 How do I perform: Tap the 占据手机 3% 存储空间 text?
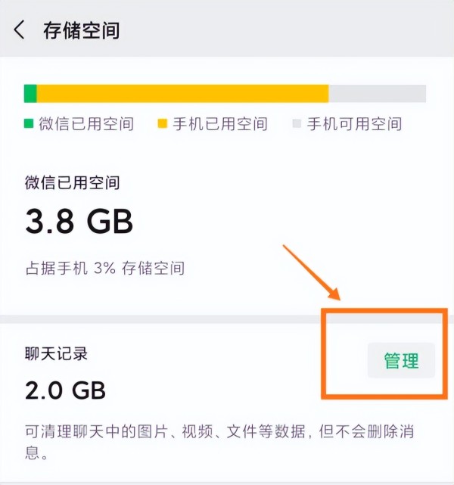tap(105, 268)
